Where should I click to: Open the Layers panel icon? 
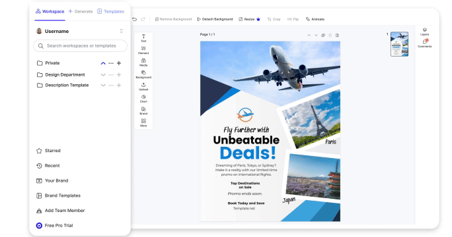tap(425, 32)
